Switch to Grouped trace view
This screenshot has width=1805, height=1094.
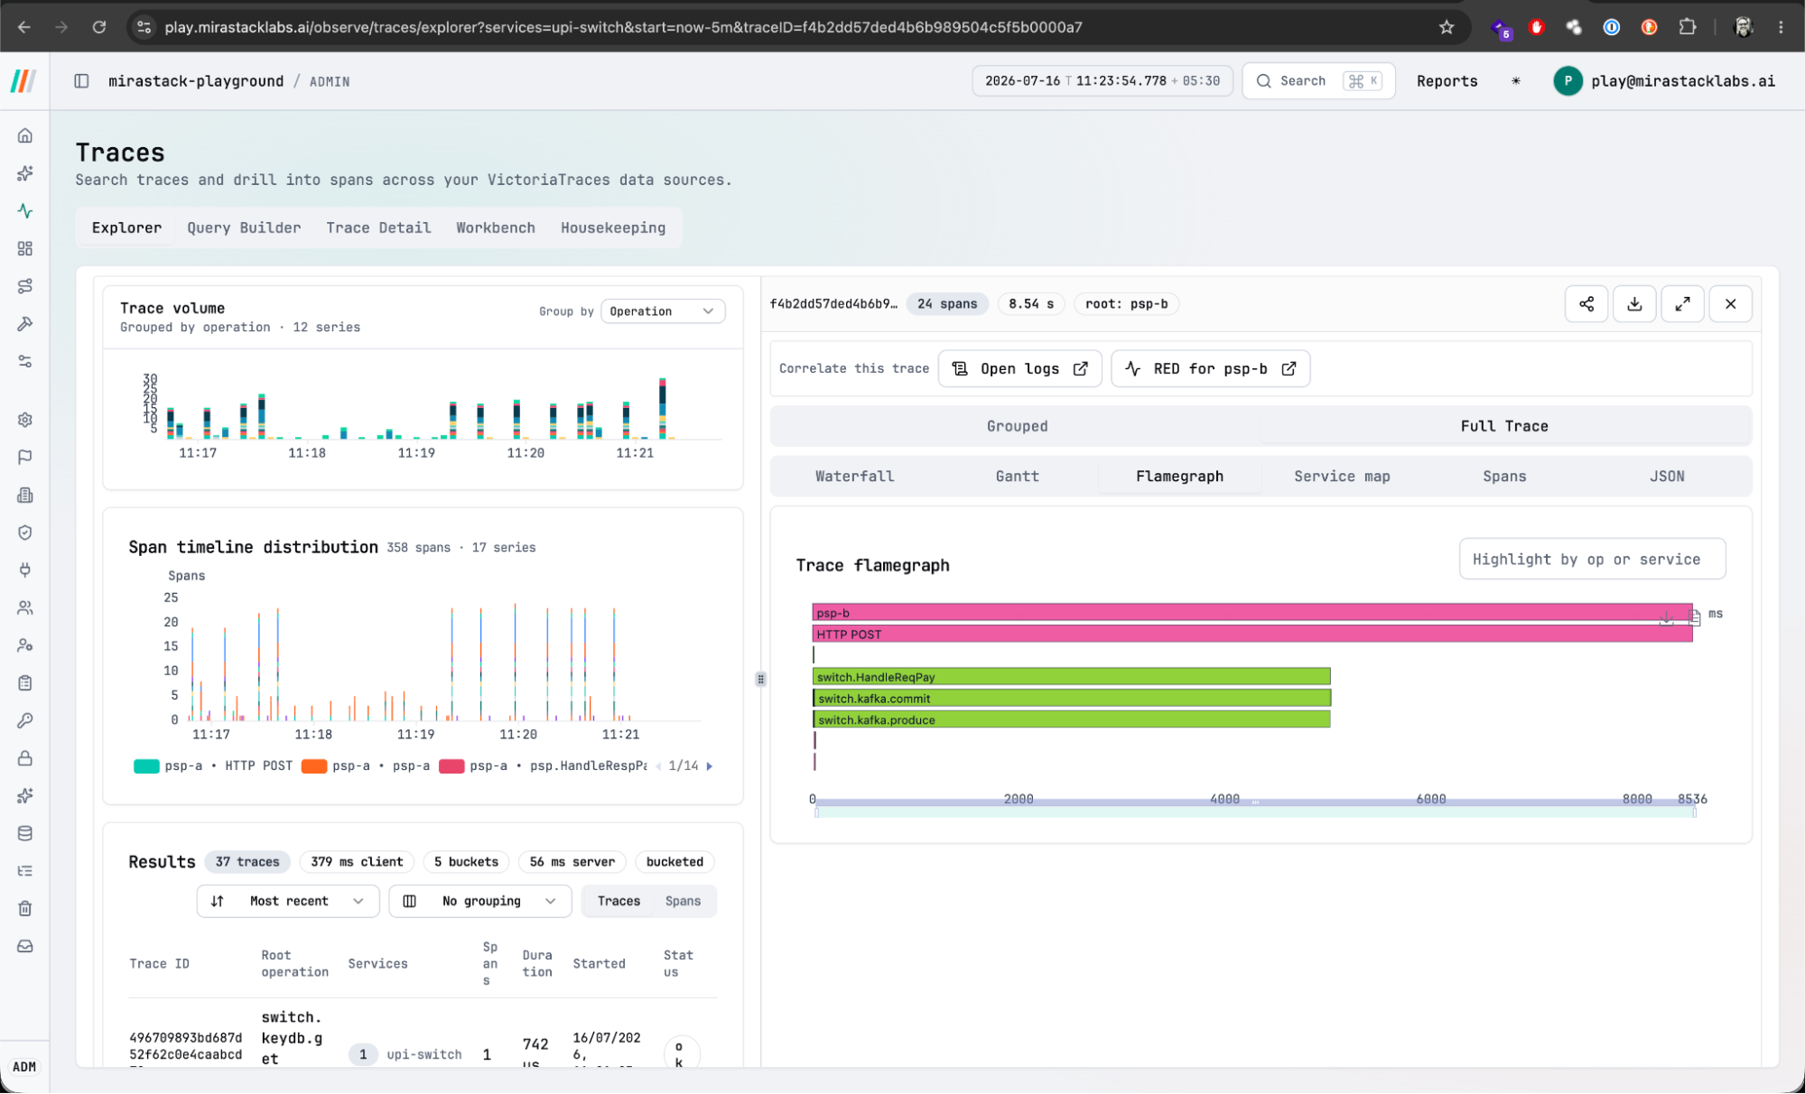1017,426
